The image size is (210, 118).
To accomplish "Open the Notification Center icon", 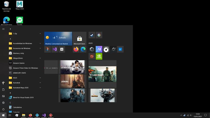I will click(206, 115).
